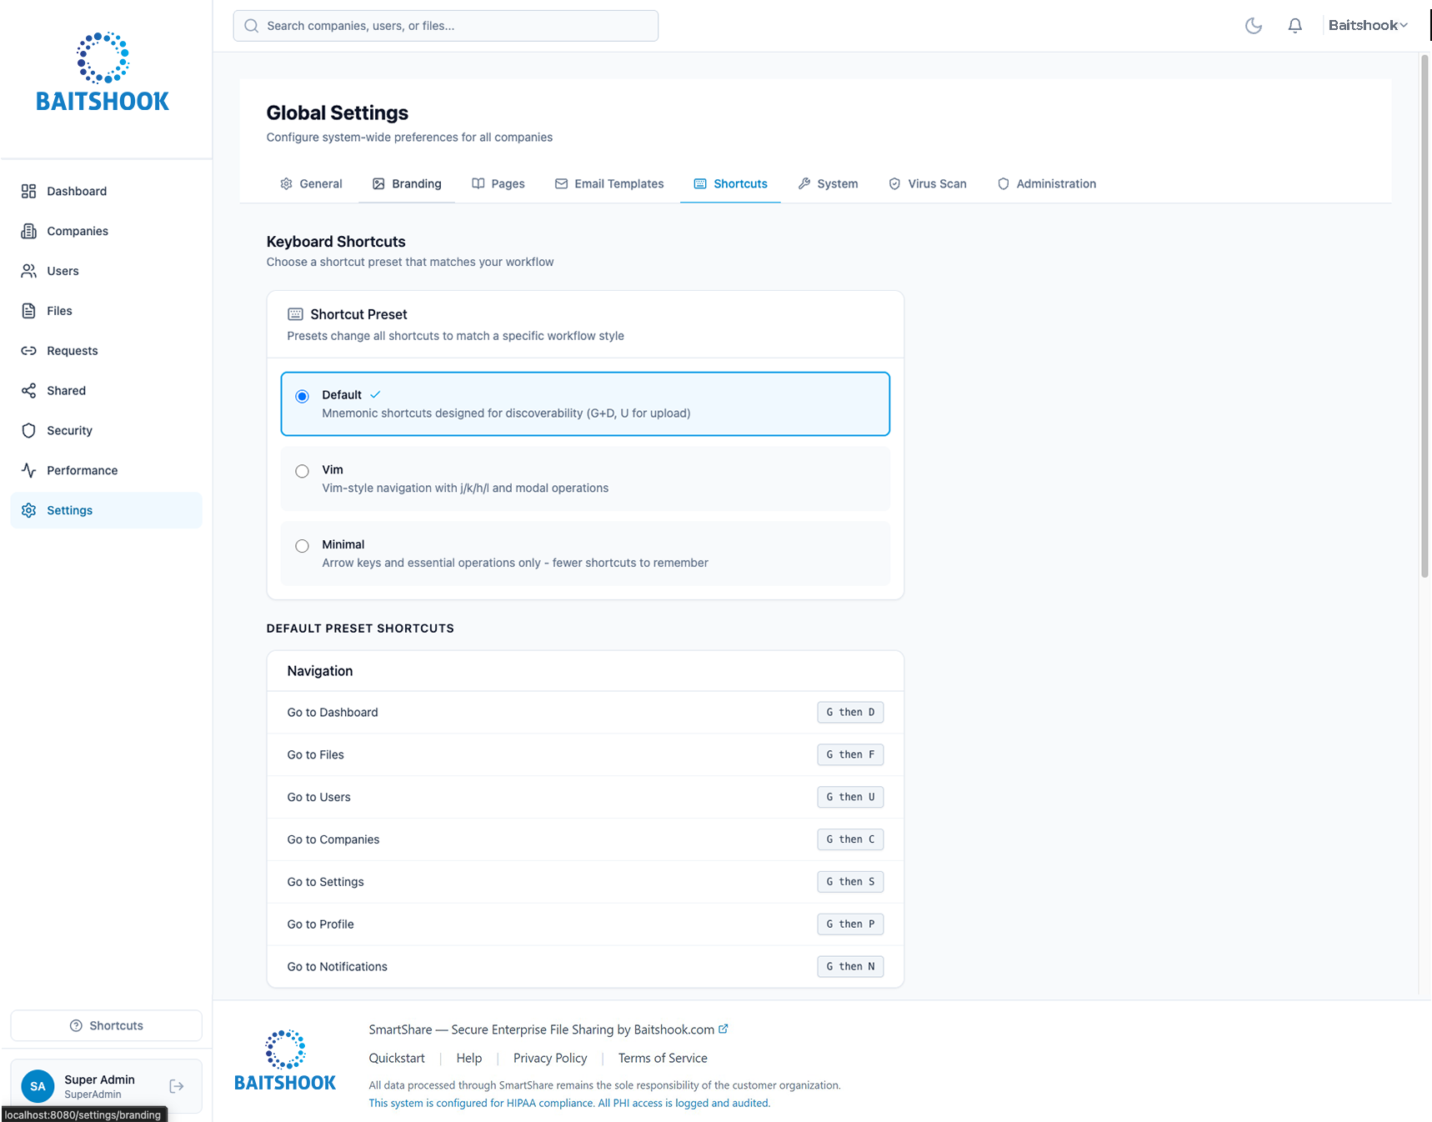Open Dashboard from the sidebar grid icon
Viewport: 1432px width, 1122px height.
click(x=29, y=191)
